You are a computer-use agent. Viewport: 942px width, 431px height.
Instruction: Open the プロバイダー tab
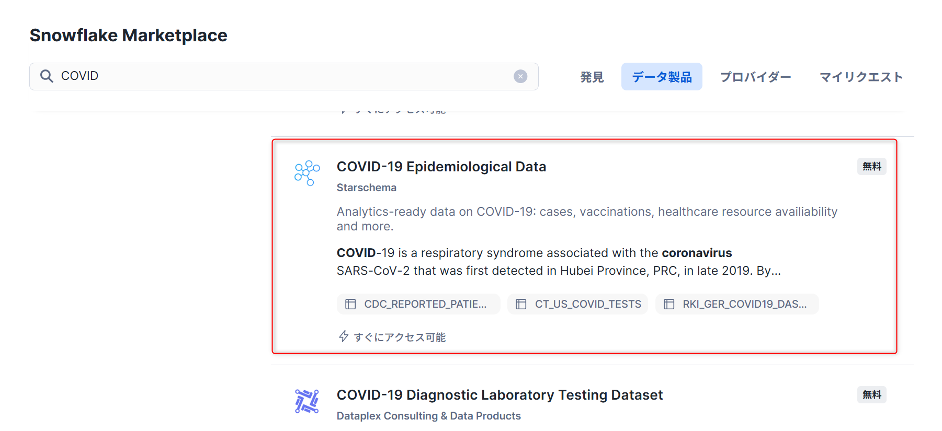tap(756, 77)
